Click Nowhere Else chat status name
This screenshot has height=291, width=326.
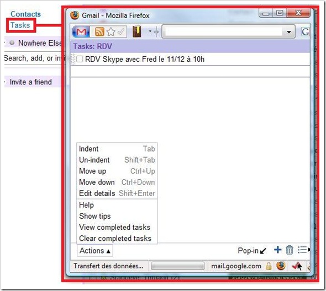(x=40, y=43)
